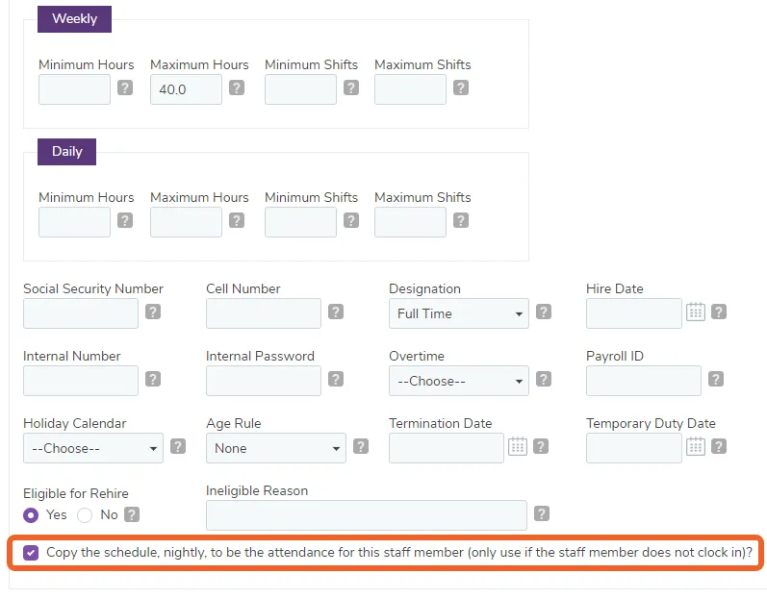Image resolution: width=767 pixels, height=599 pixels.
Task: Click the Cell Number field
Action: 264,313
